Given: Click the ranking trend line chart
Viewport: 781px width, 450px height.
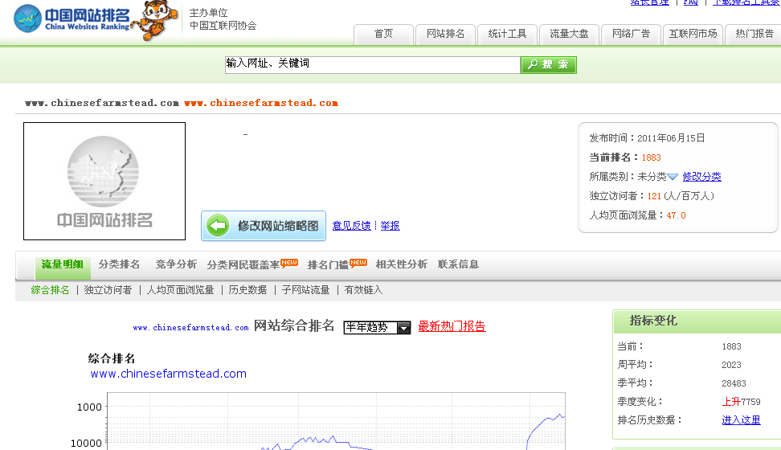Looking at the screenshot, I should pos(336,421).
